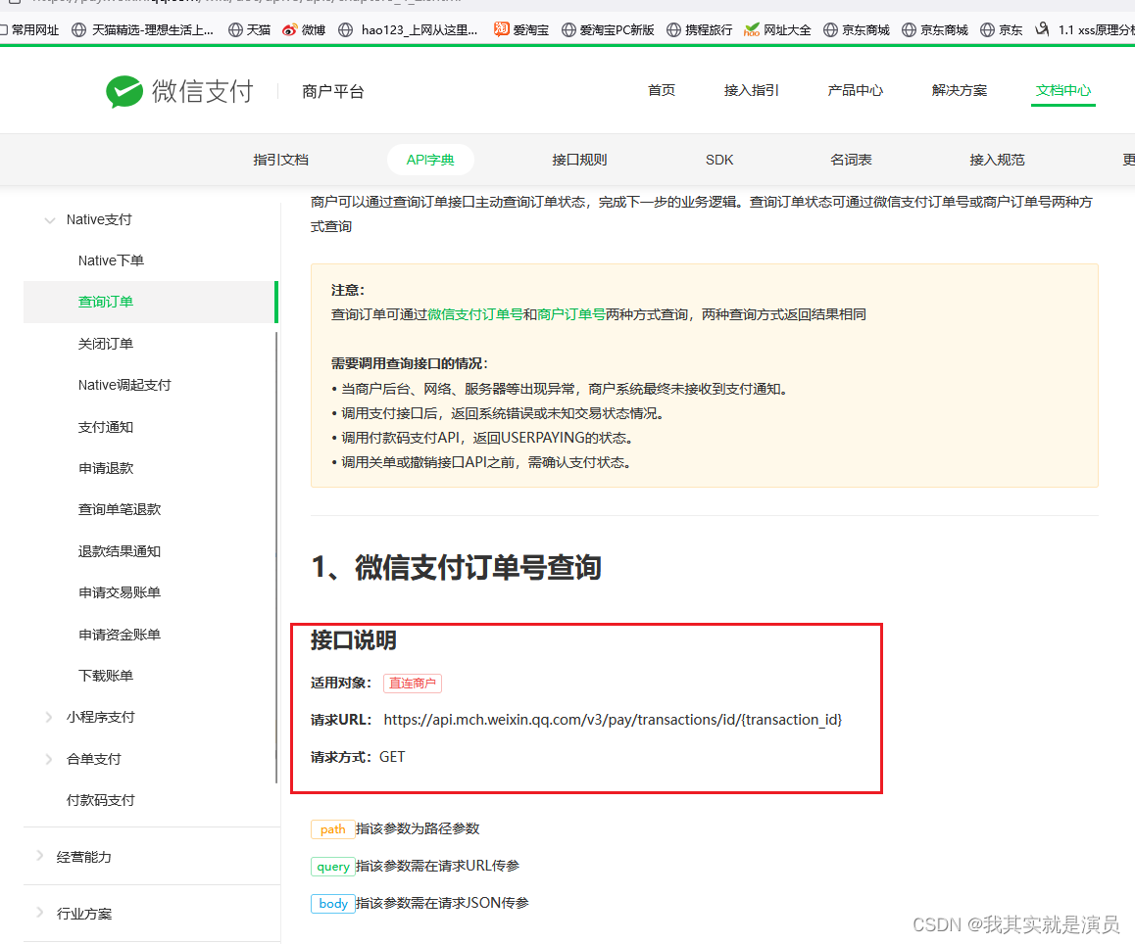Switch to the API字典 tab
This screenshot has width=1135, height=944.
[430, 160]
